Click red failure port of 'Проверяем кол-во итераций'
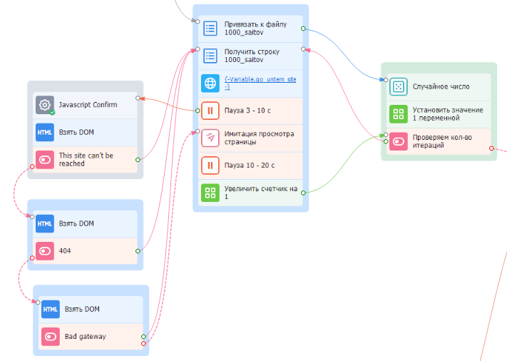The width and height of the screenshot is (507, 361). (x=491, y=148)
